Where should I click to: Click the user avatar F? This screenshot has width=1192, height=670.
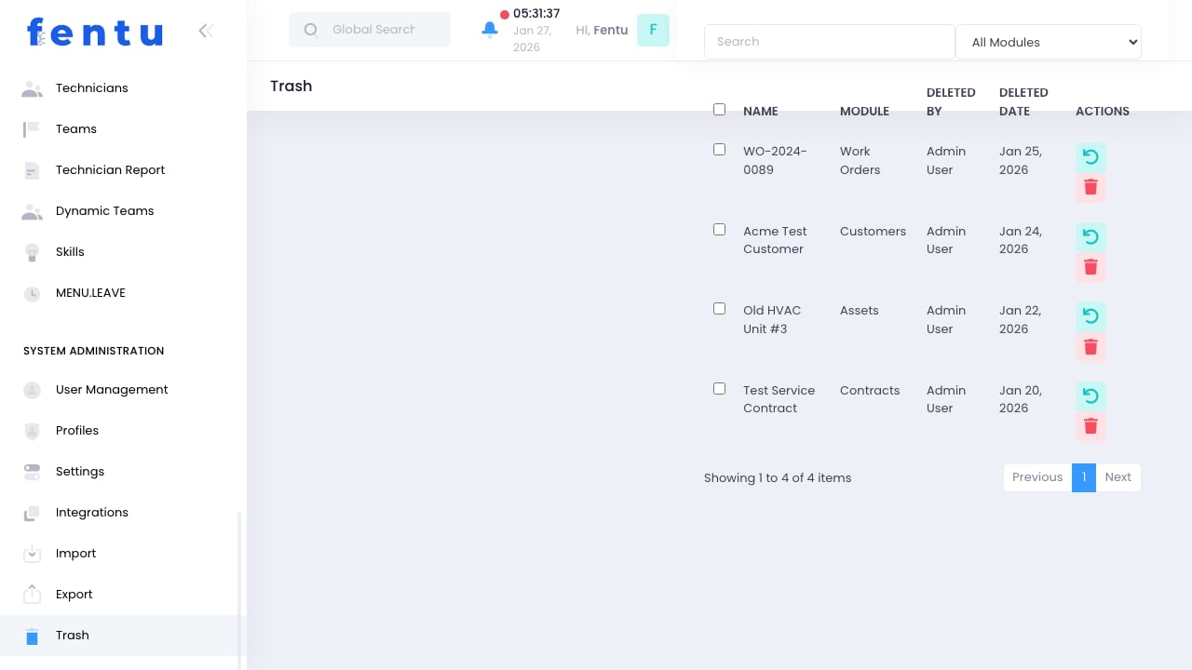coord(653,30)
